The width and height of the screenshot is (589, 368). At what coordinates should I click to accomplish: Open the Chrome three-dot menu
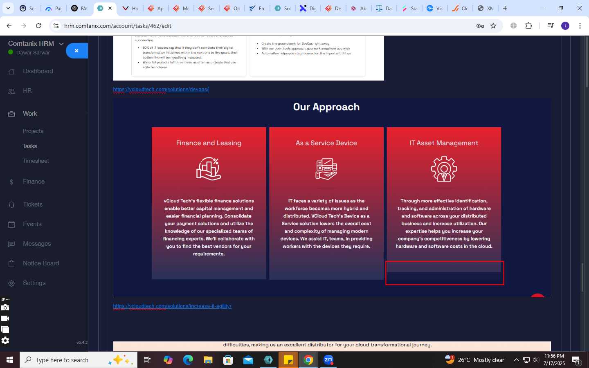[580, 26]
